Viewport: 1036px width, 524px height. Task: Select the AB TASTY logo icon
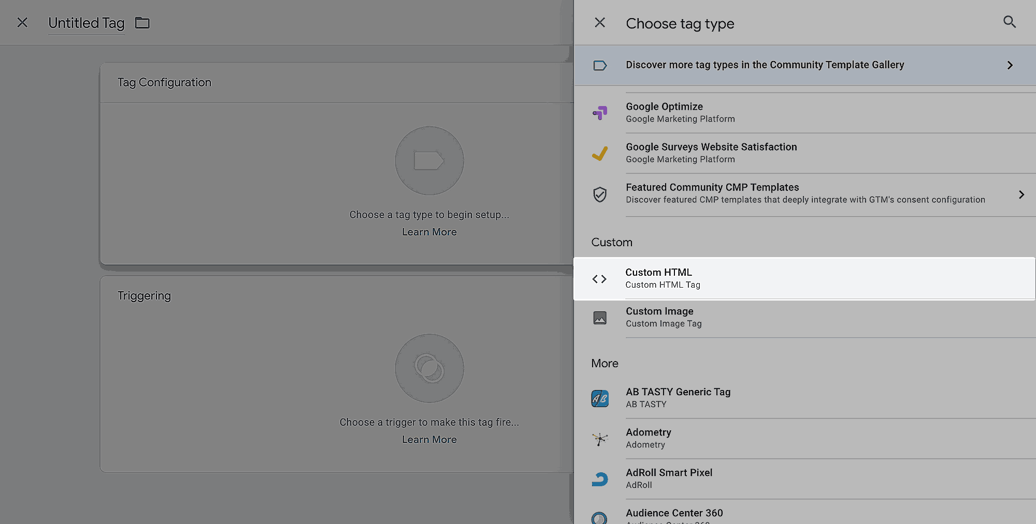point(600,398)
